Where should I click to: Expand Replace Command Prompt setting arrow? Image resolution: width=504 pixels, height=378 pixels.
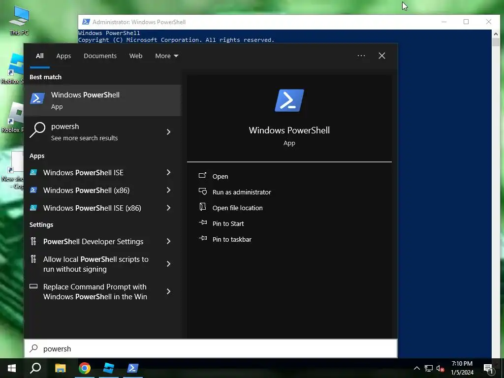(168, 291)
